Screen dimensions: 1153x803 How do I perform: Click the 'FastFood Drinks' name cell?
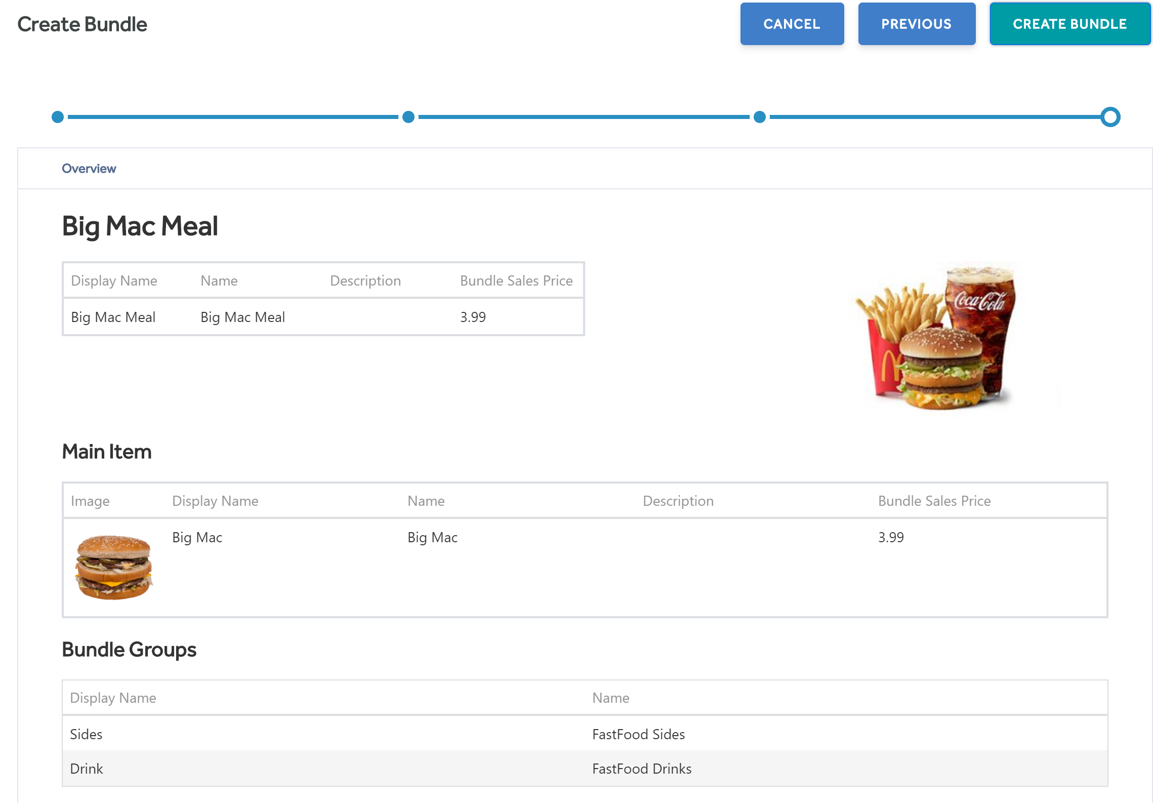(642, 769)
